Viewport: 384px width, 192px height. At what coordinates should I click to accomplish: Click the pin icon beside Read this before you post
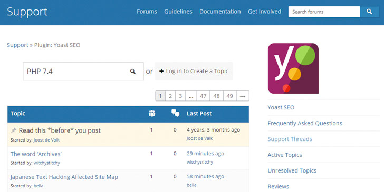14,130
